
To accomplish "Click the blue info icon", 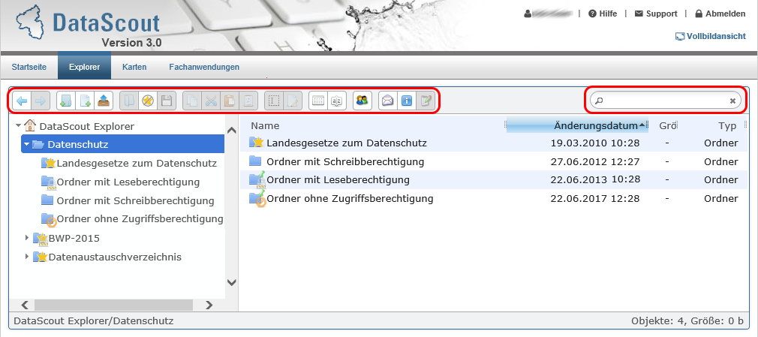I will [x=407, y=101].
